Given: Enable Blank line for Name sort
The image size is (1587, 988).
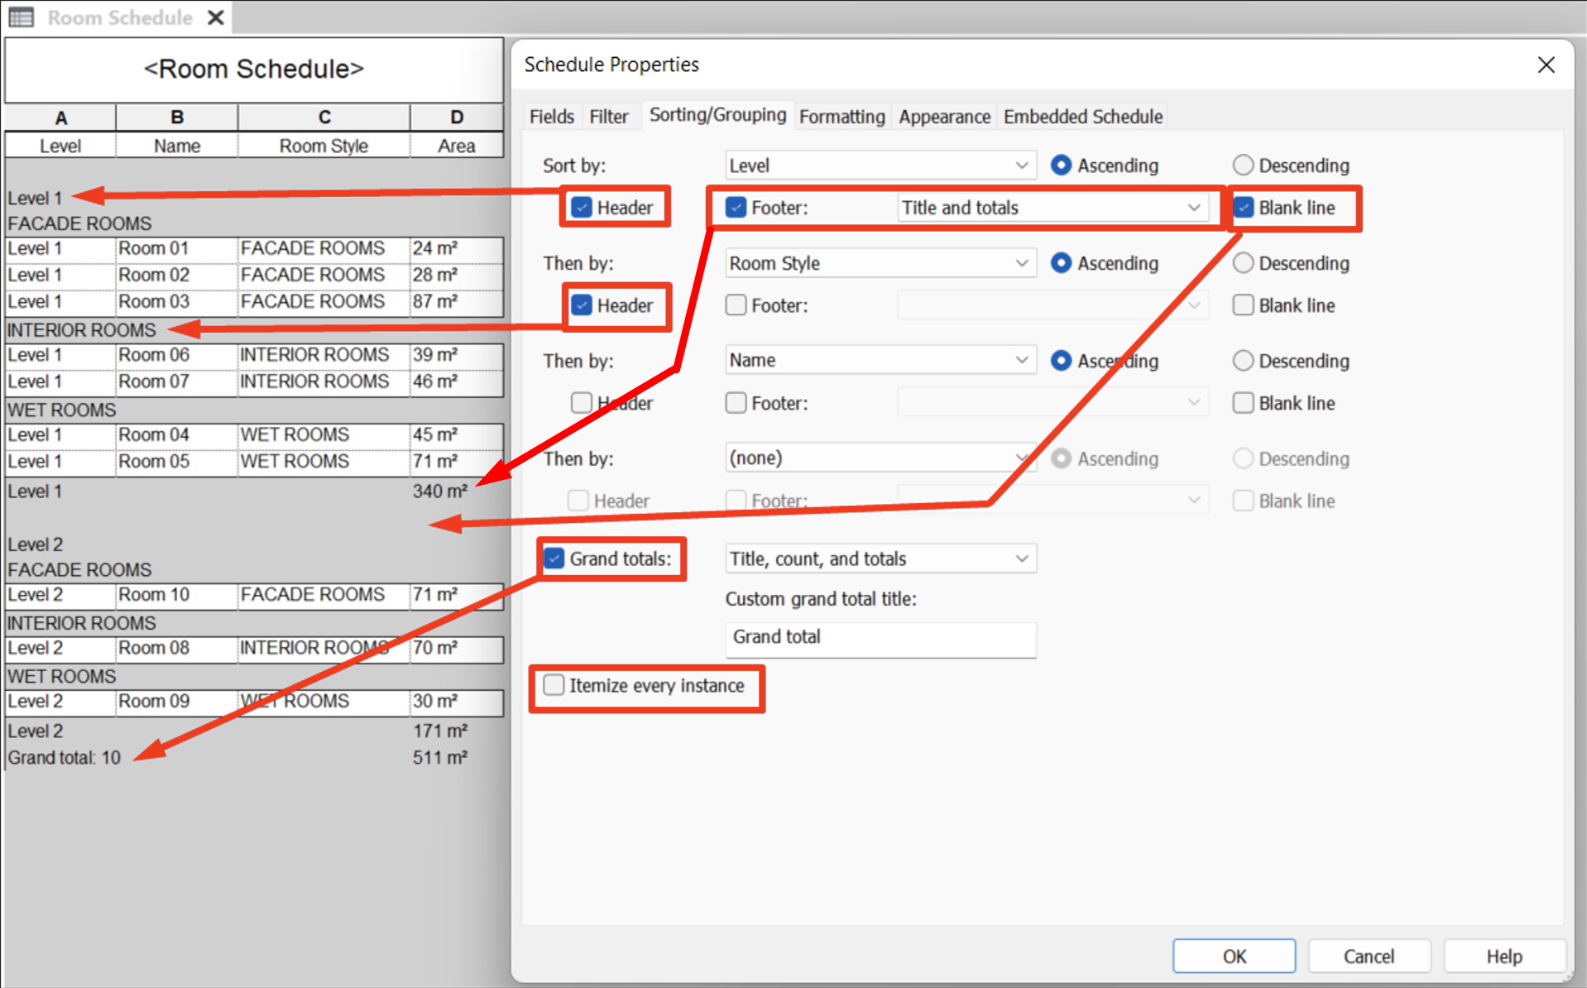Looking at the screenshot, I should (1243, 403).
